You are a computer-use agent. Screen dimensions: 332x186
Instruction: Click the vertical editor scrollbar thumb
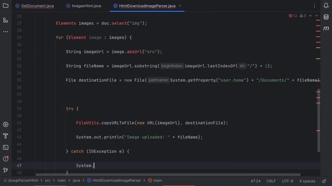click(319, 120)
